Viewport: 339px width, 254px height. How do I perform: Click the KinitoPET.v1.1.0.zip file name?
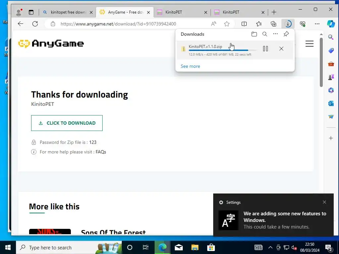click(x=205, y=46)
